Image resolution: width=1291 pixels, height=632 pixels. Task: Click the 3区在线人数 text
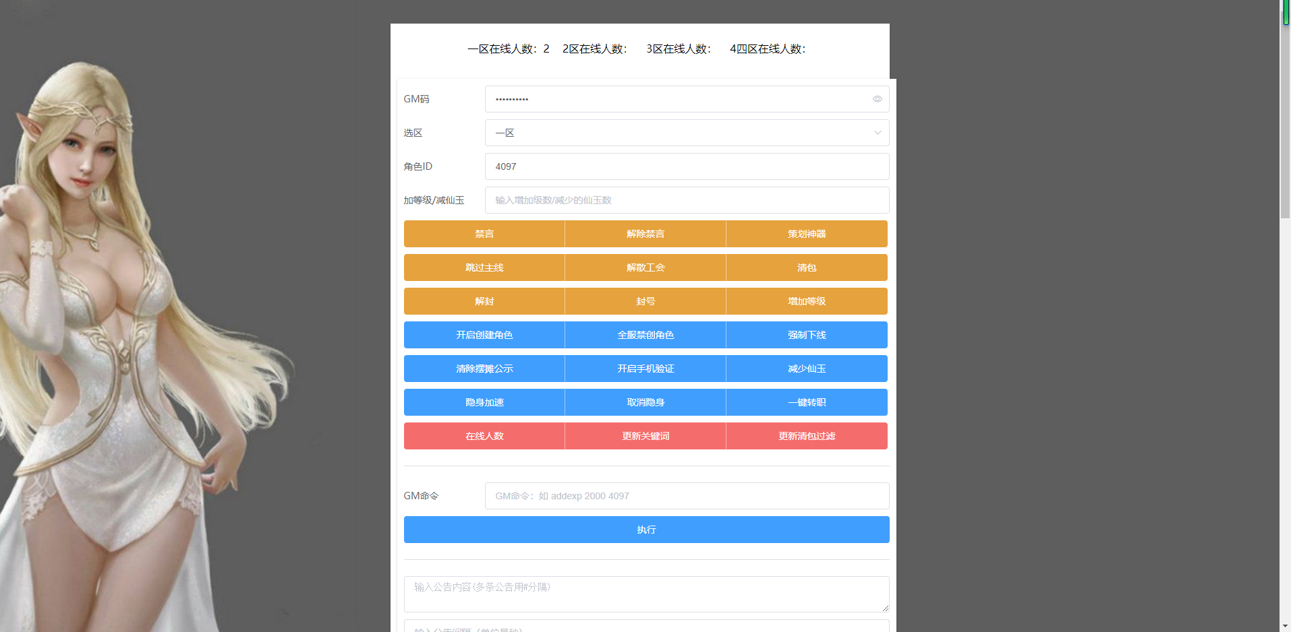point(679,49)
